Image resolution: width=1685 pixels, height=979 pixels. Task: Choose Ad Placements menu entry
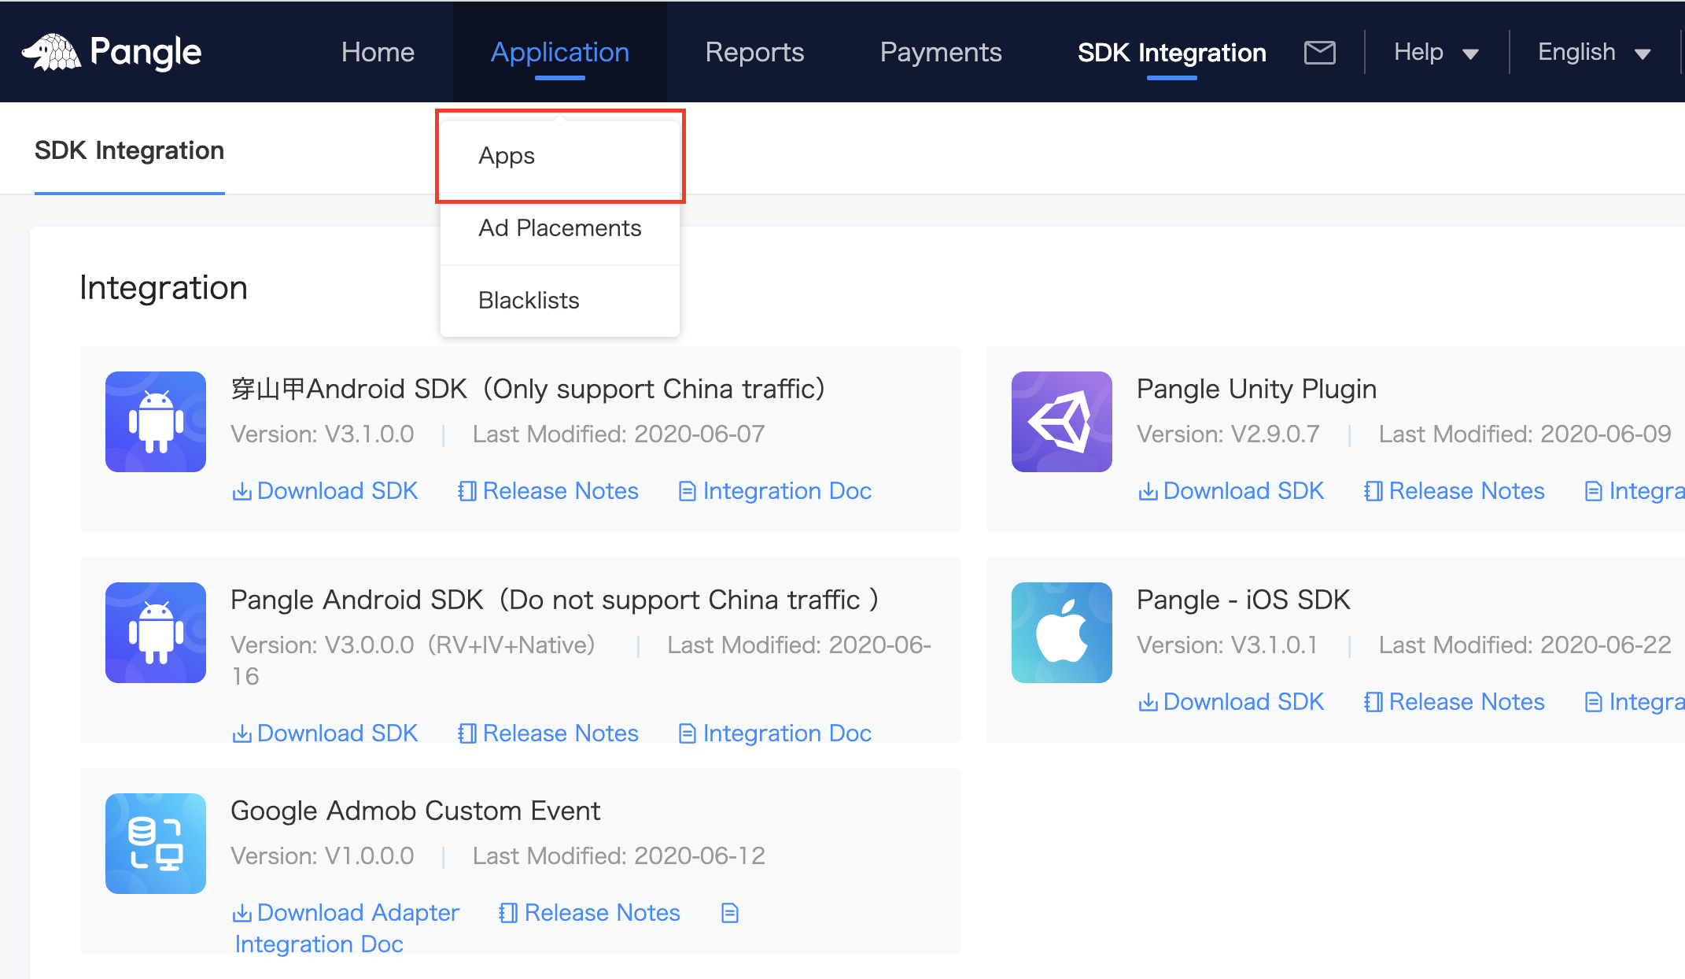coord(559,228)
